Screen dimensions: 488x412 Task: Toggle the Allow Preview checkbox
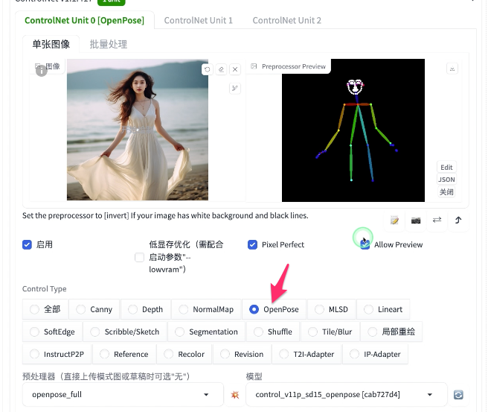[x=365, y=244]
